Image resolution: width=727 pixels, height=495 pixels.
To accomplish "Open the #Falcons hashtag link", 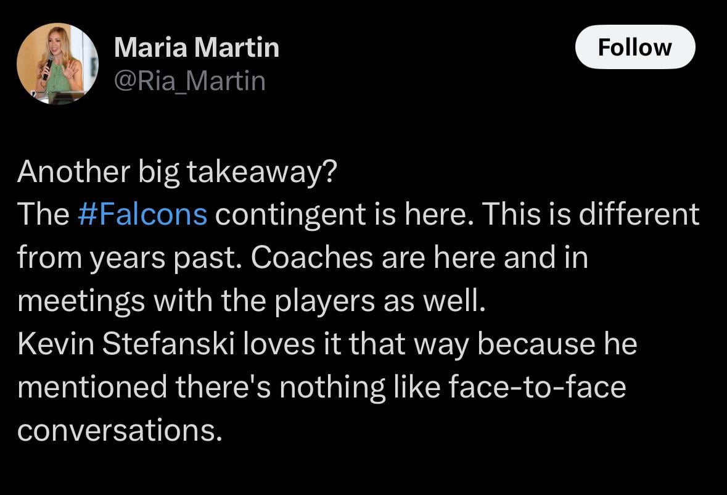I will pyautogui.click(x=143, y=214).
